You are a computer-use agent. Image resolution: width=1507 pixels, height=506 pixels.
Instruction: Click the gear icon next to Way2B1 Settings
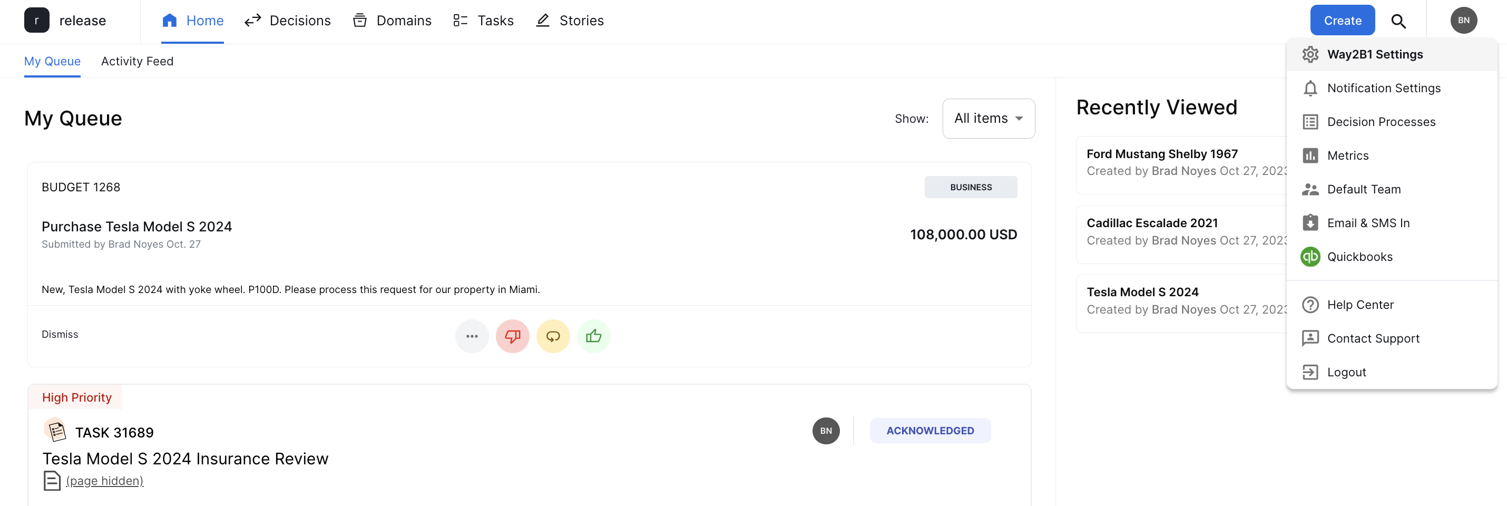click(x=1310, y=54)
